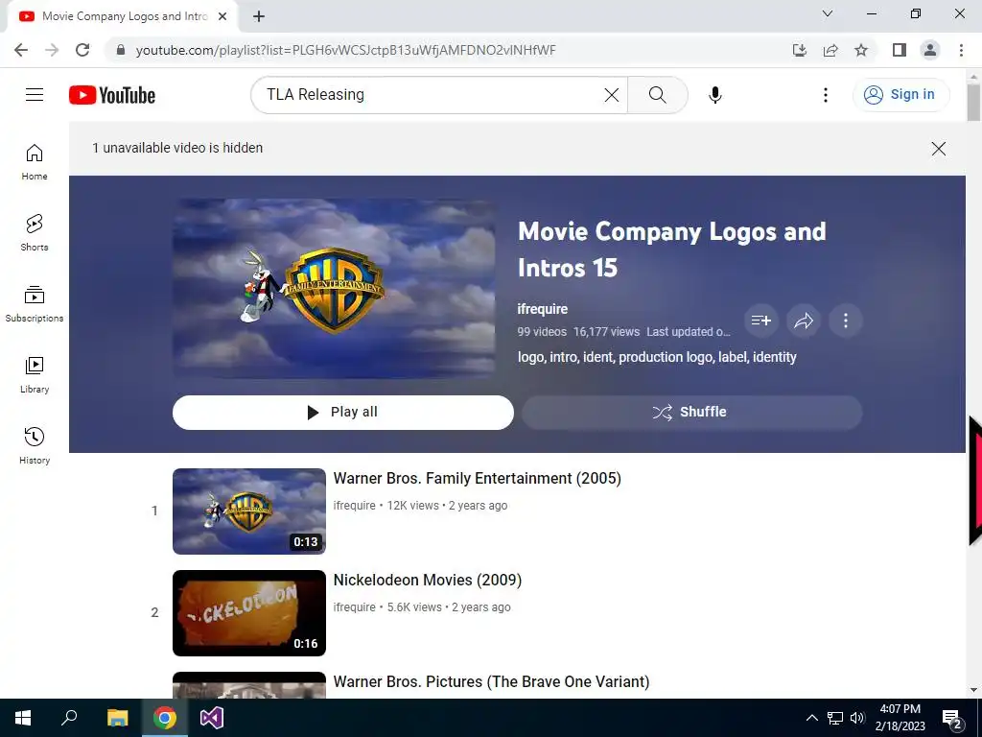
Task: Open the Chrome profile avatar
Action: (930, 50)
